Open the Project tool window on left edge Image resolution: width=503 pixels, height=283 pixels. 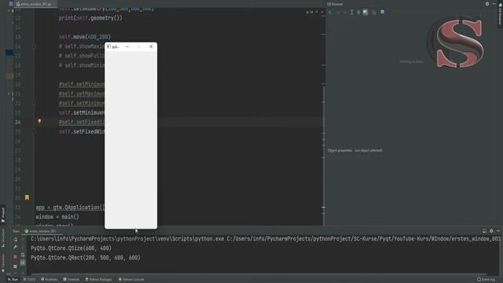pos(3,214)
